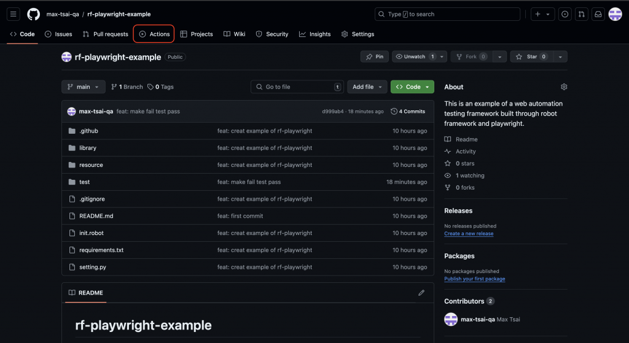The image size is (629, 343).
Task: Click the .github folder icon
Action: (x=72, y=131)
